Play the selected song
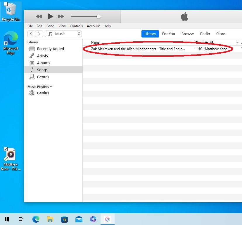The width and height of the screenshot is (242, 225). [x=50, y=16]
